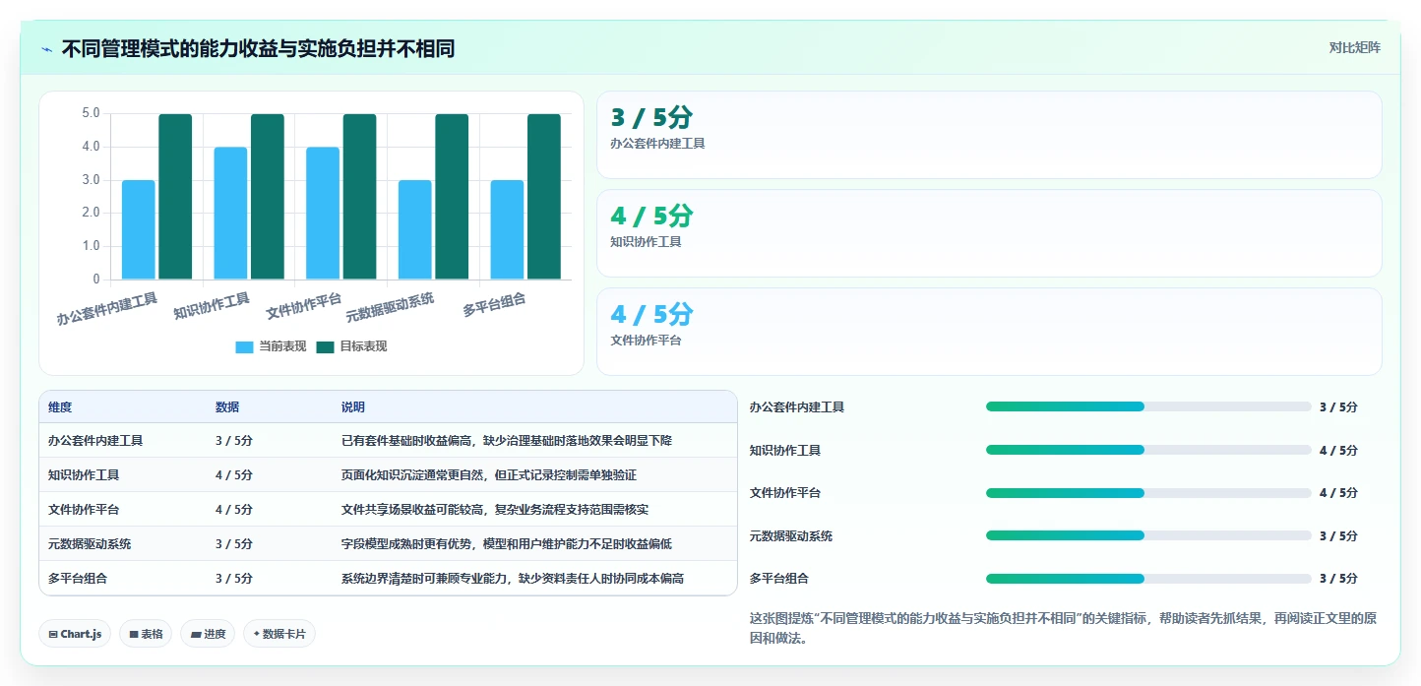Click the 多平台组合 progress bar
Viewport: 1421px width, 686px height.
[1148, 579]
